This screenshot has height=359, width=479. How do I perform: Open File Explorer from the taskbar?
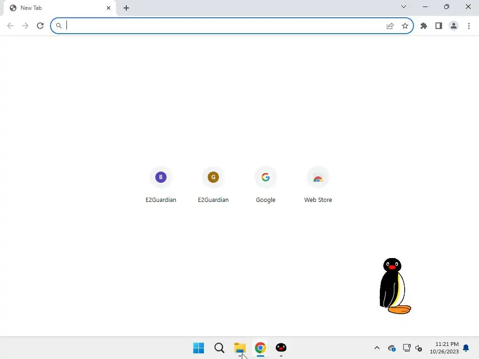(x=240, y=348)
